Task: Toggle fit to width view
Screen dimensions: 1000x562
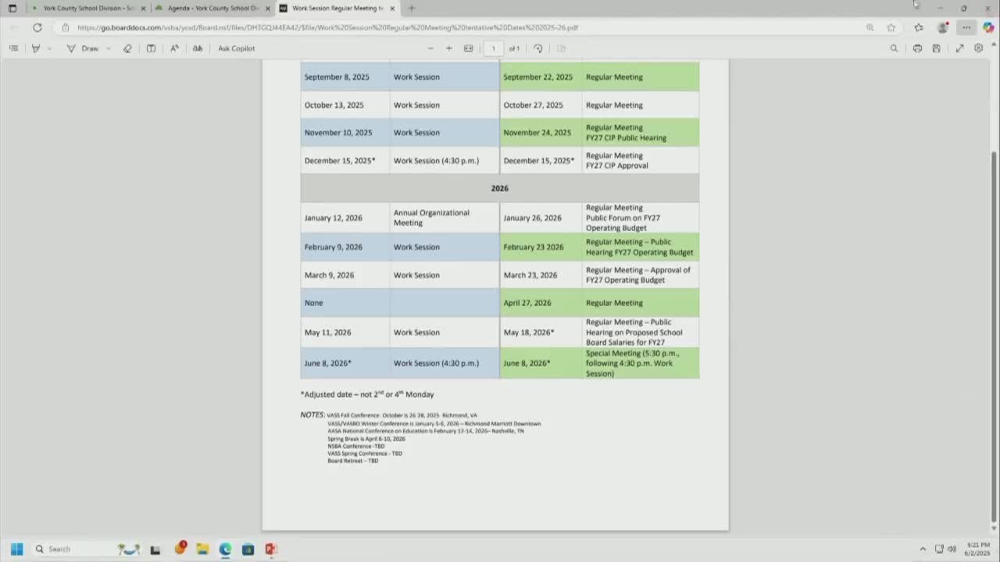Action: [469, 48]
